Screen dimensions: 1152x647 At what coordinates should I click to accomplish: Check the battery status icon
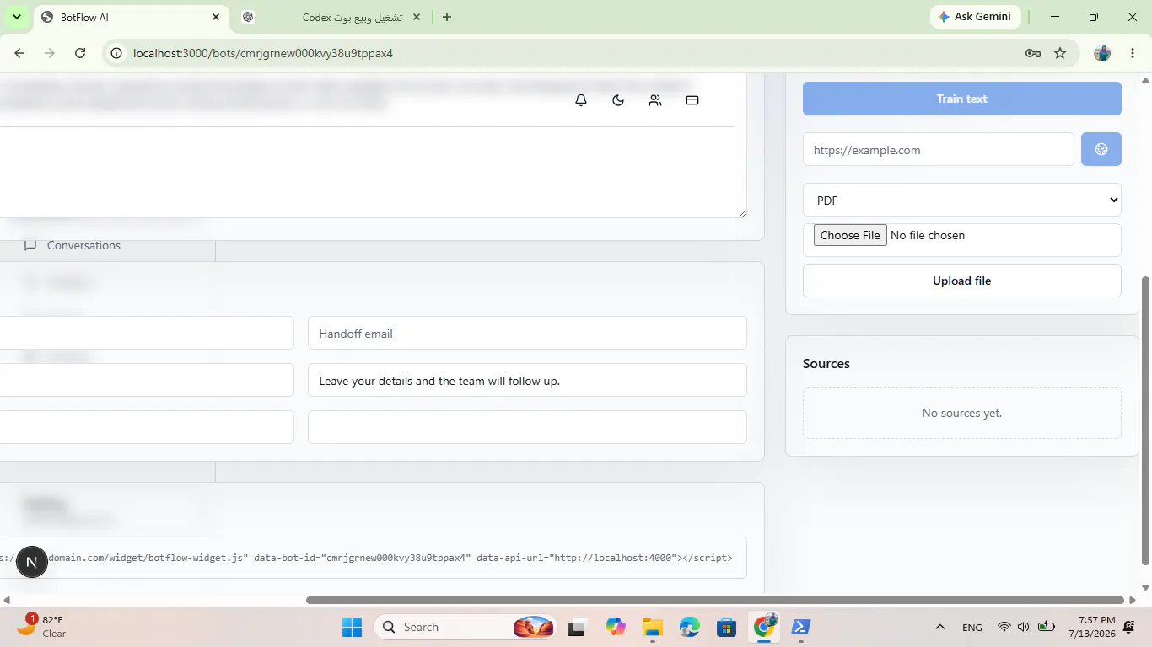(x=1047, y=627)
